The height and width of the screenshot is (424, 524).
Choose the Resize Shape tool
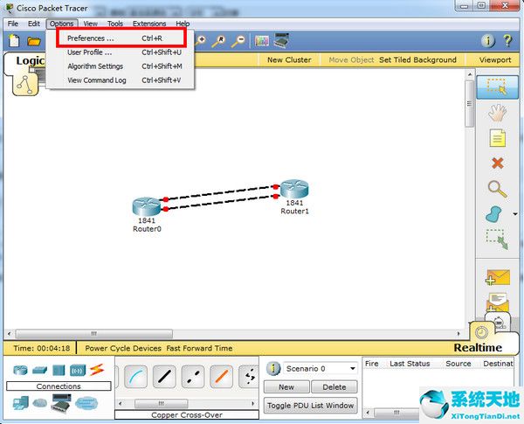point(497,240)
